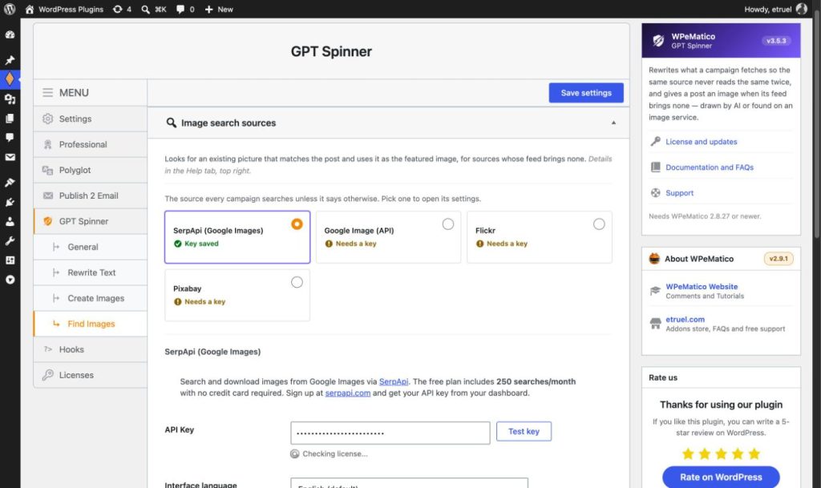Open the WPeMatico Website link
821x488 pixels.
pyautogui.click(x=702, y=286)
